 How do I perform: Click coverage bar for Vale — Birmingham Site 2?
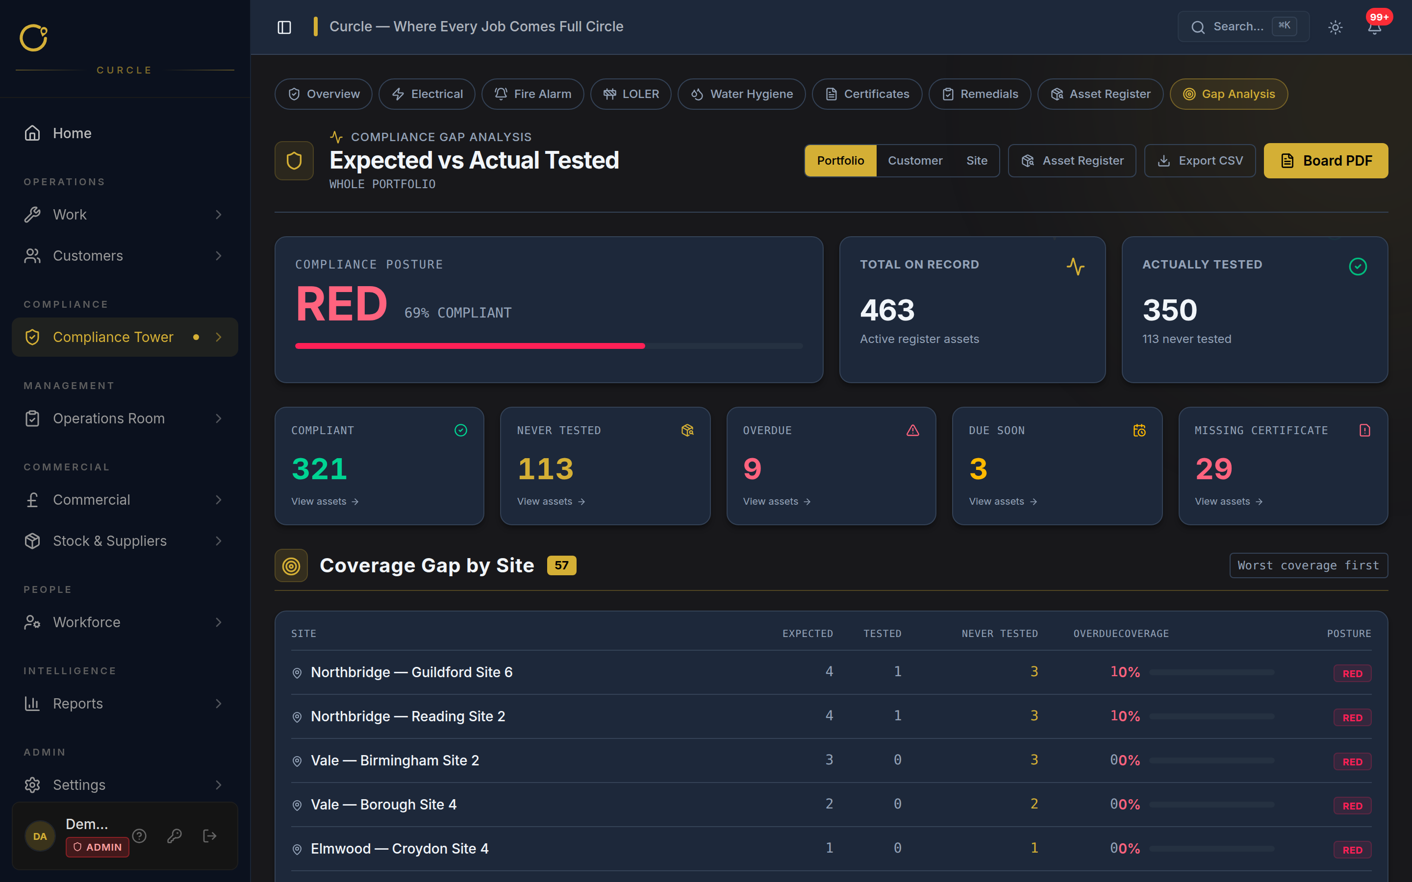click(x=1211, y=760)
